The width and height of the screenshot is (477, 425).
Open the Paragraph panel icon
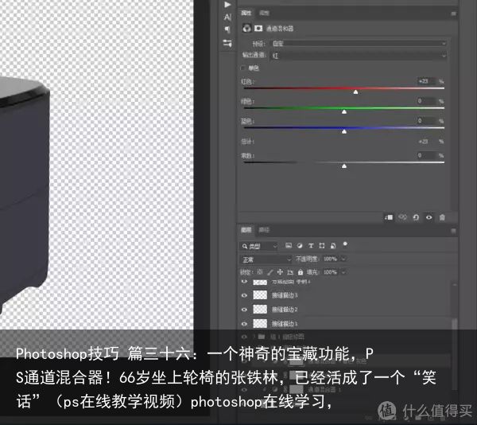(227, 29)
